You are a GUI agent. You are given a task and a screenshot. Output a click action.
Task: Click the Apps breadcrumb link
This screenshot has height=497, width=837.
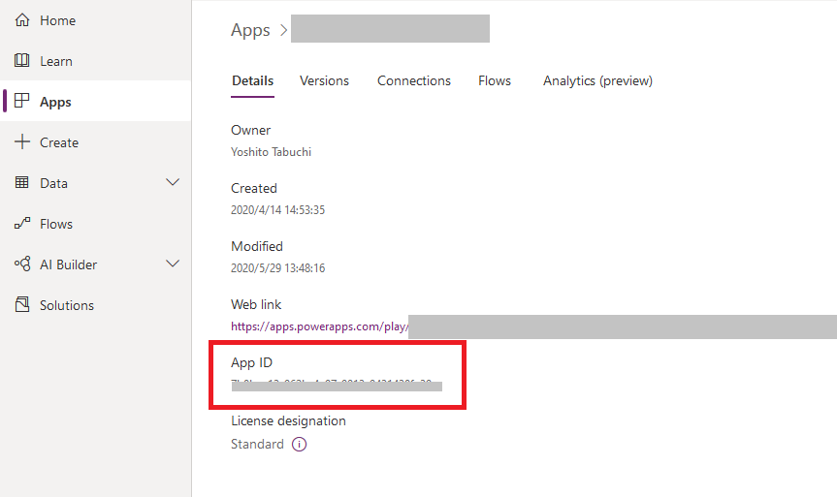(x=250, y=30)
